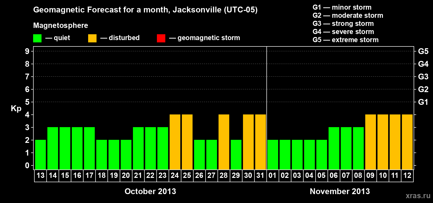
Task: Click the October 18 green bar
Action: click(x=102, y=155)
